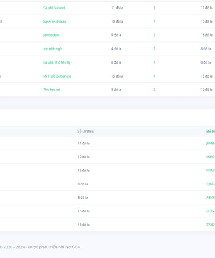
Task: Select 10 đô la amount in INHG row
Action: (x=83, y=157)
